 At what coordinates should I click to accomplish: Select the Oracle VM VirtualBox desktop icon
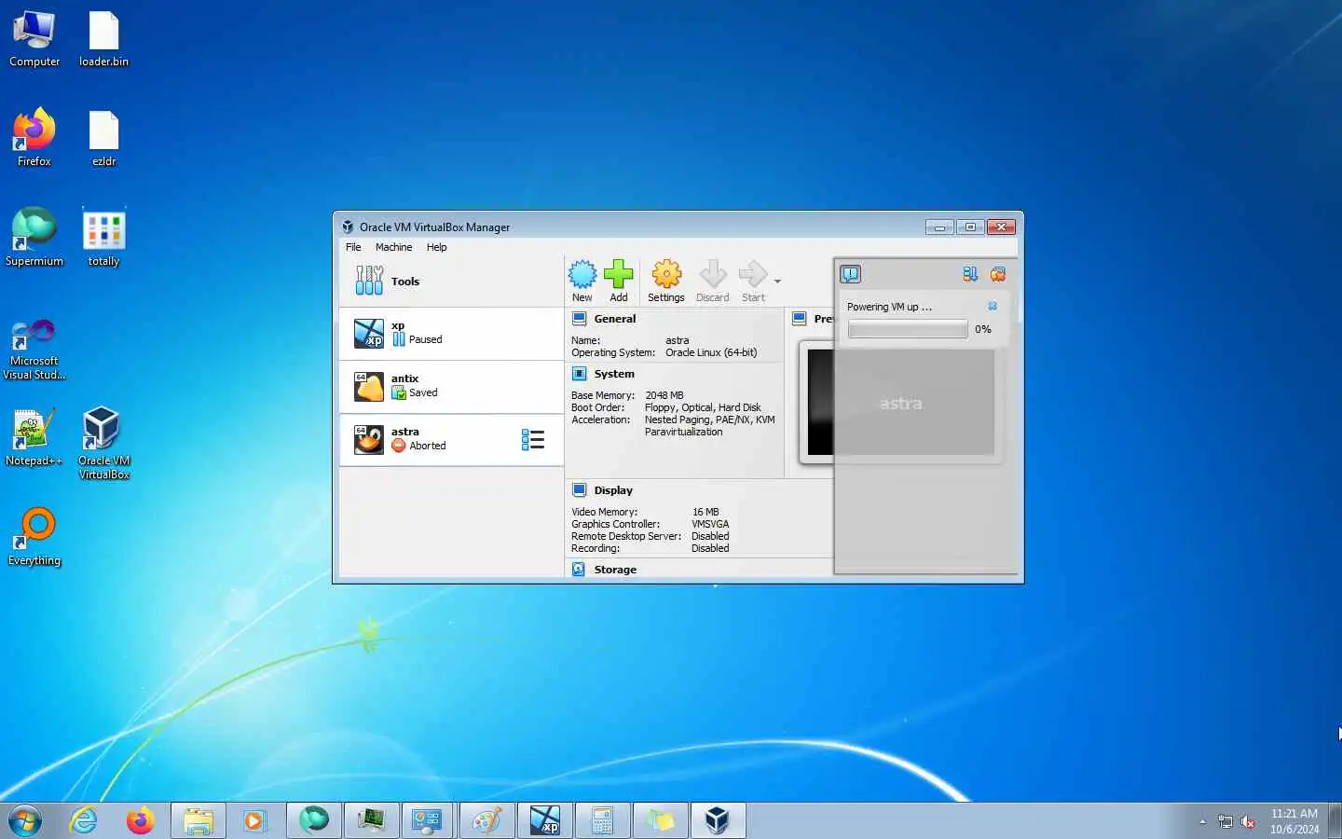(x=103, y=443)
